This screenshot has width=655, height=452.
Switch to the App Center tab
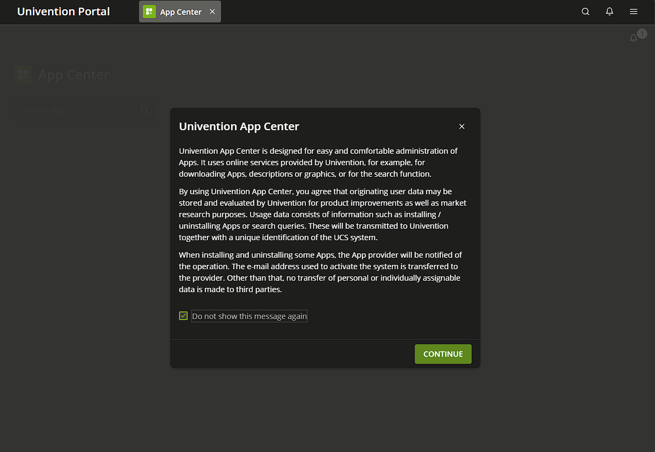(x=180, y=11)
